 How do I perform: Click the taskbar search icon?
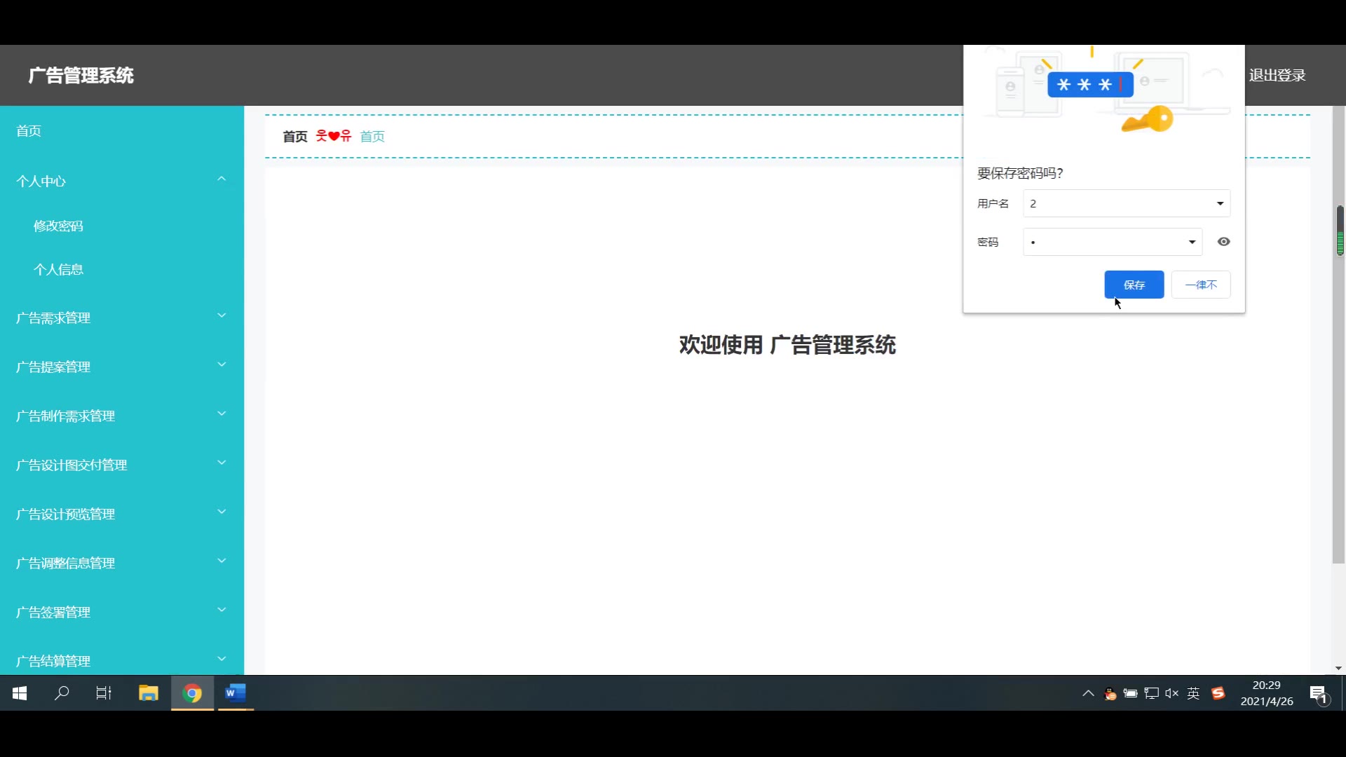(62, 693)
